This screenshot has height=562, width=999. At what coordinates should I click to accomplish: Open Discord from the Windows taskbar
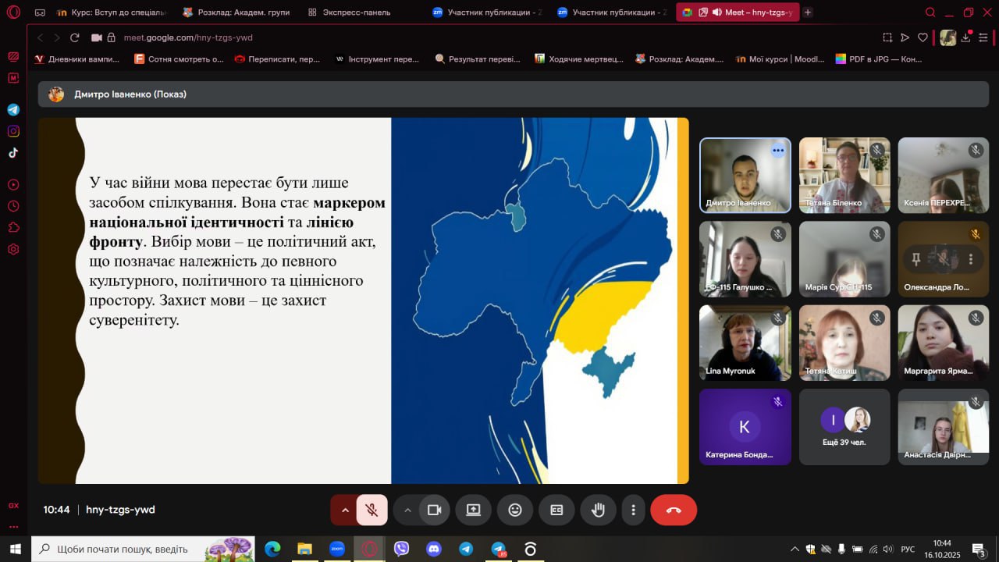point(434,549)
